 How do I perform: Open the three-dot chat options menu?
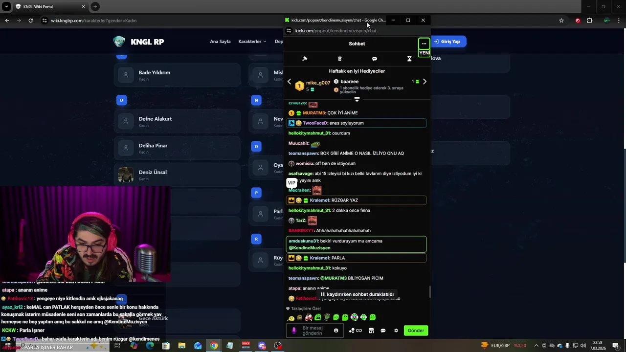coord(424,44)
